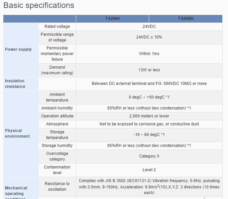The width and height of the screenshot is (228, 199).
Task: Click the Rated voltage cell
Action: click(x=57, y=27)
